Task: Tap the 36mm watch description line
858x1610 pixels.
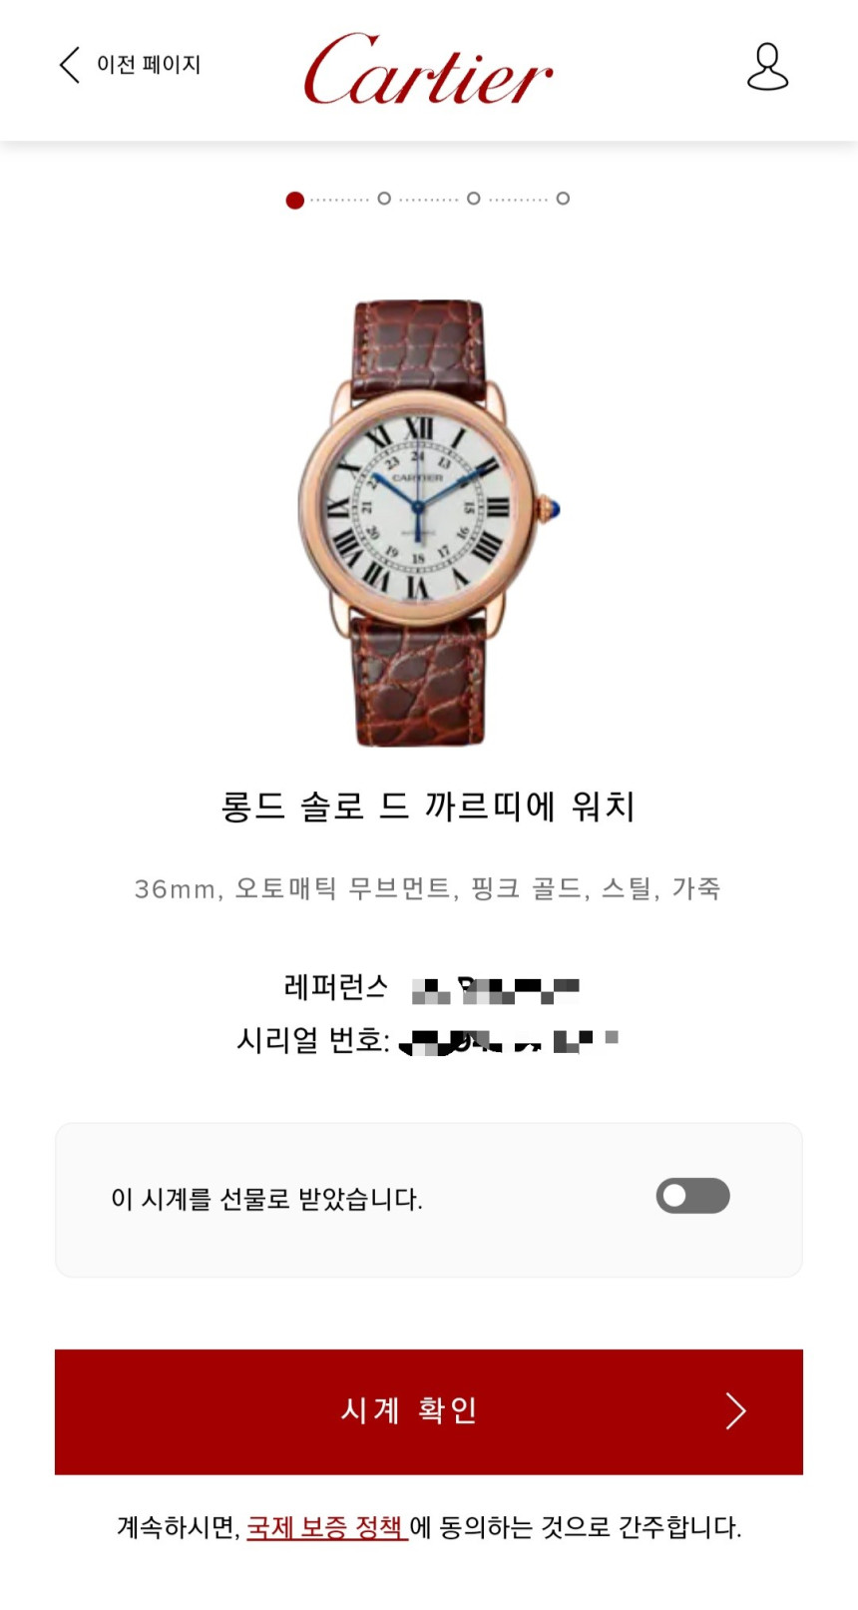Action: pos(428,888)
